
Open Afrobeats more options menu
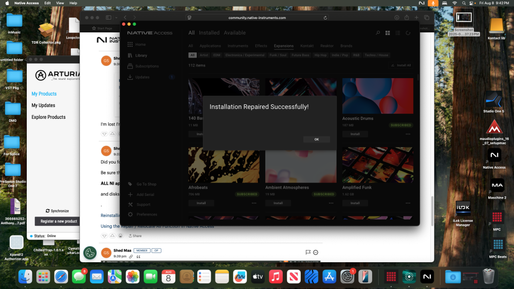[x=254, y=203]
